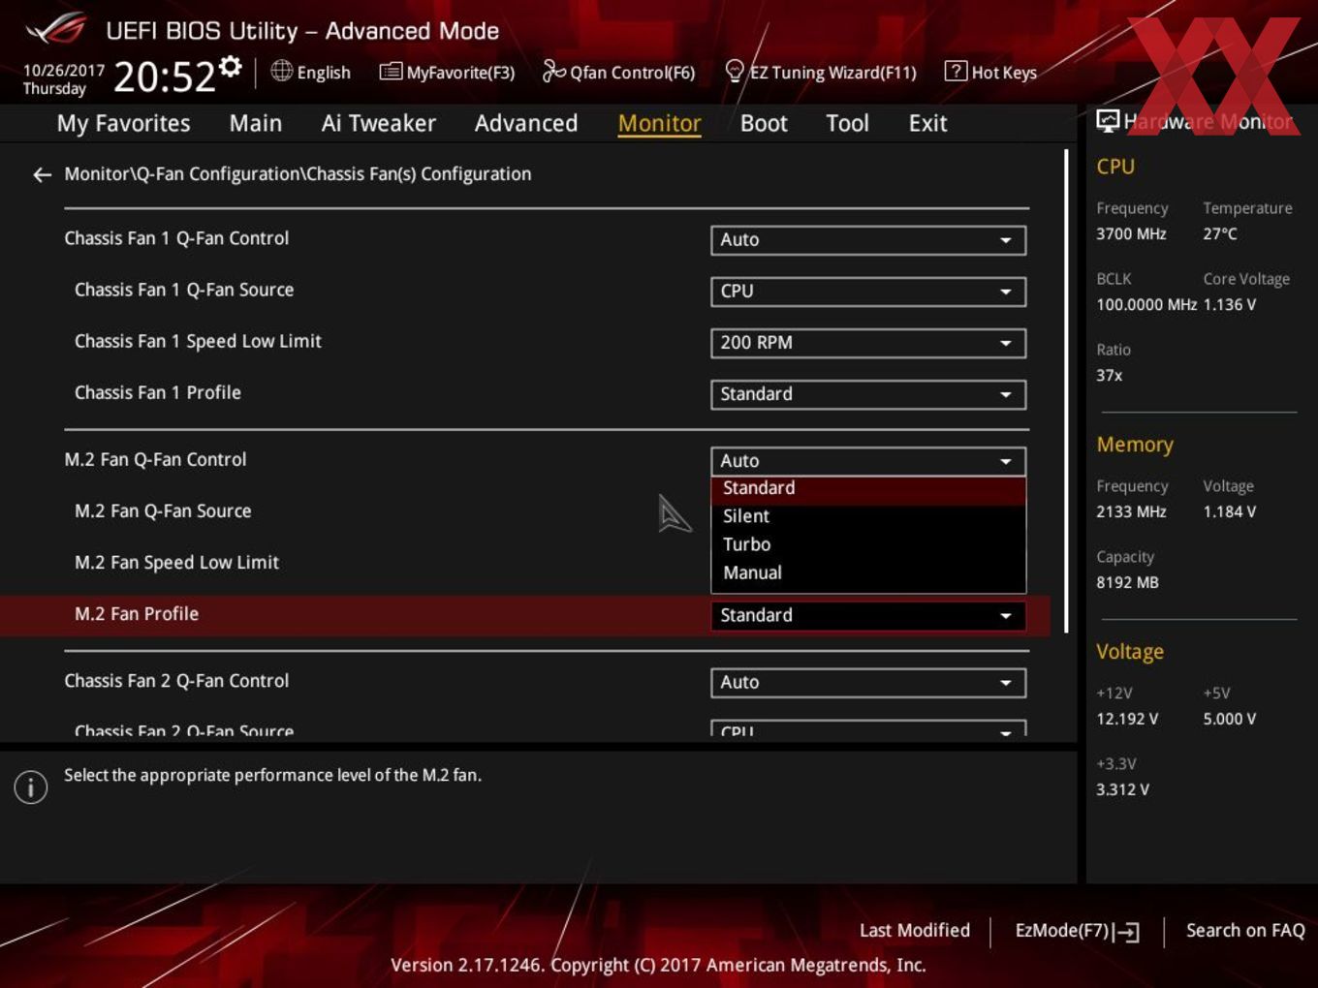Click the back arrow next to the breadcrumb

click(42, 174)
